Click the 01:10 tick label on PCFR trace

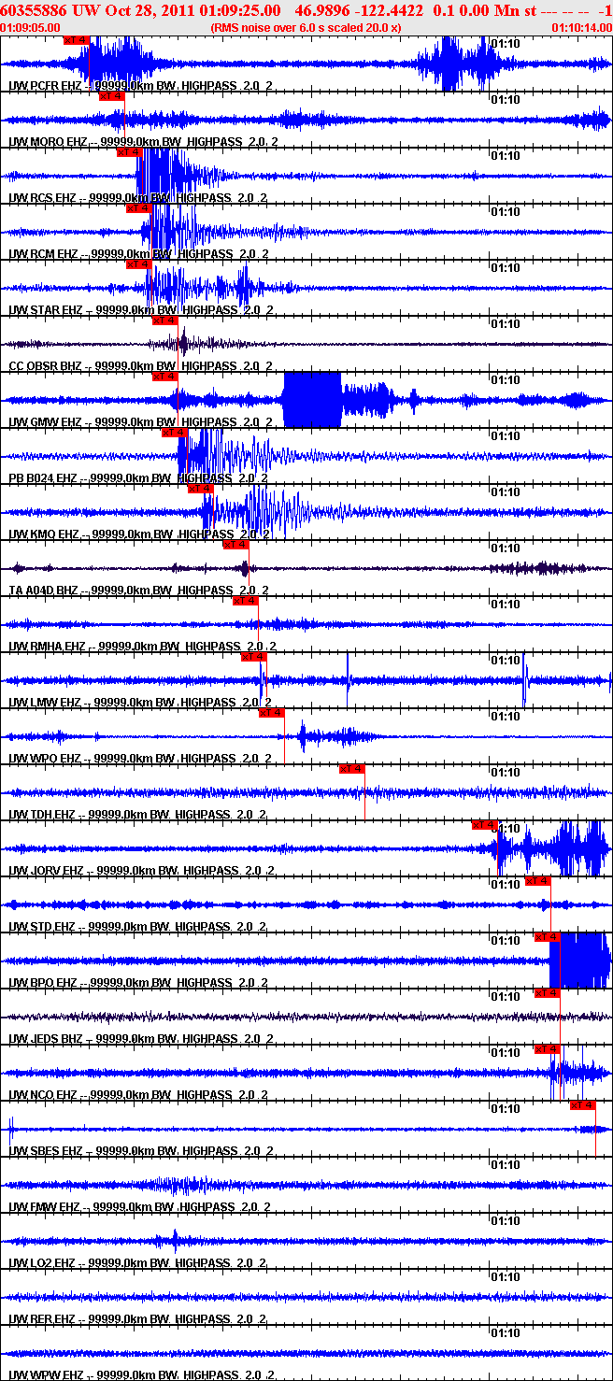pyautogui.click(x=506, y=44)
